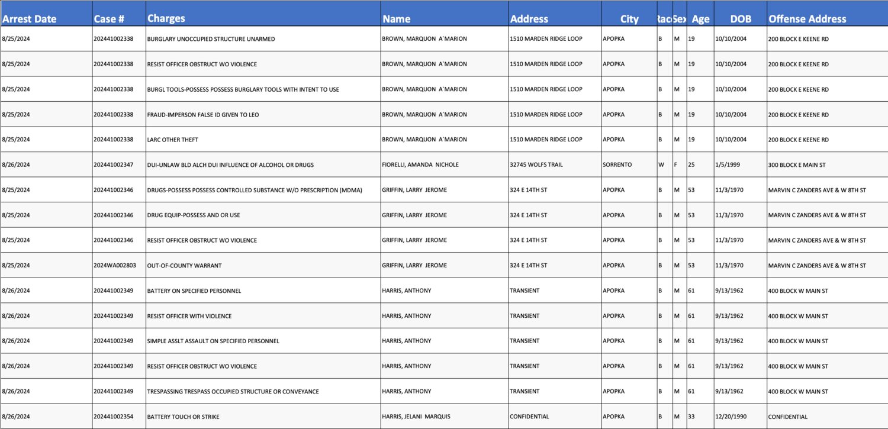Screen dimensions: 888x429
Task: Click 9/13/1962 in the SIMPLE ASSLT row
Action: click(x=740, y=341)
